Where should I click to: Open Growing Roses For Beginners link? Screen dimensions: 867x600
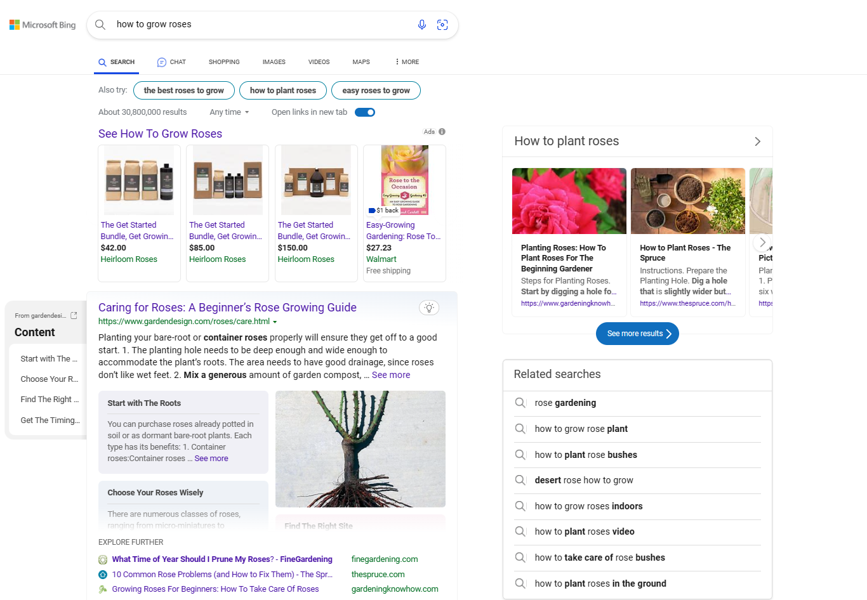pyautogui.click(x=215, y=589)
